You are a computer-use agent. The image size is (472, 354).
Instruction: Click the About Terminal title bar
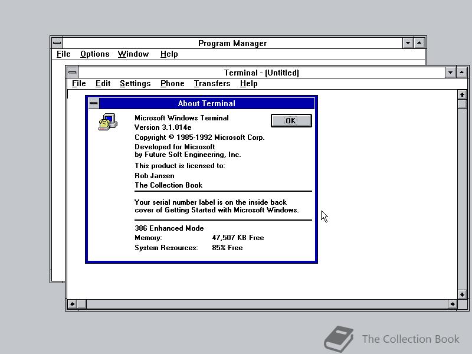click(207, 103)
